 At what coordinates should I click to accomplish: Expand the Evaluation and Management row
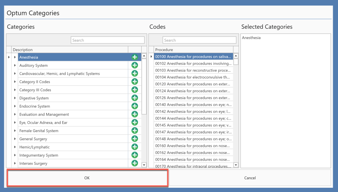click(x=15, y=114)
